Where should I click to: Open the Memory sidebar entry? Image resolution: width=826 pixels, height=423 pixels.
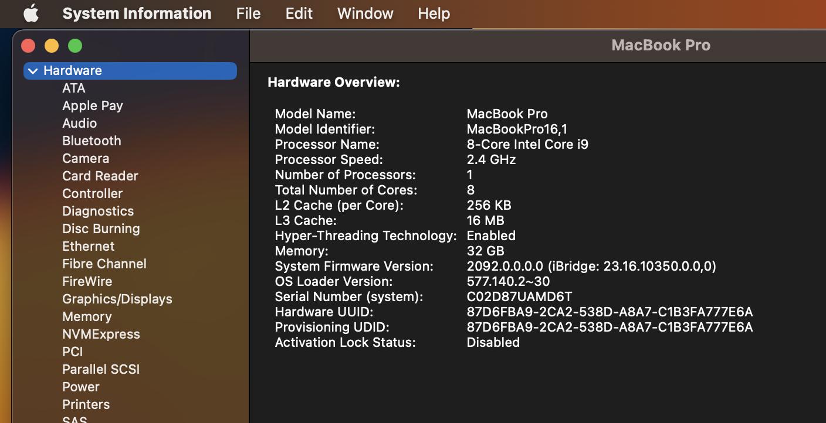click(87, 316)
